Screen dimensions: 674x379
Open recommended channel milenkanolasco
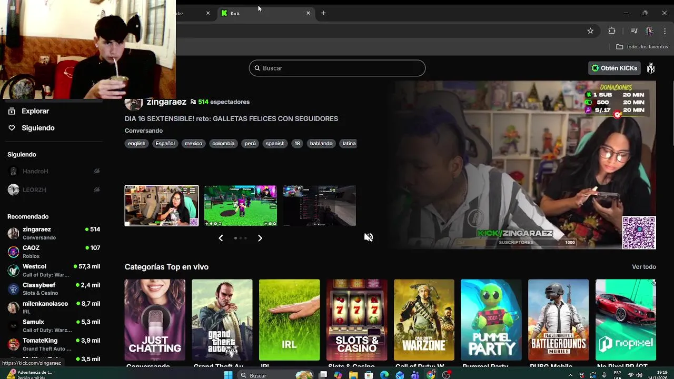coord(54,307)
